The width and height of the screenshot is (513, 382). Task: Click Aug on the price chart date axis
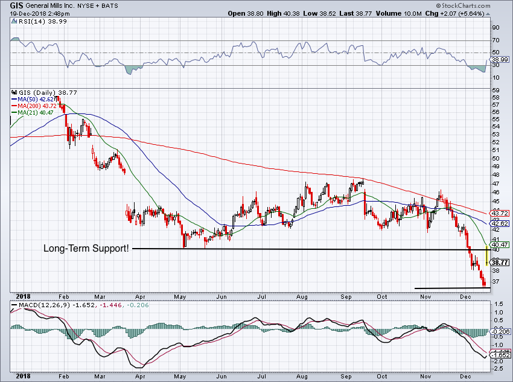(x=302, y=297)
